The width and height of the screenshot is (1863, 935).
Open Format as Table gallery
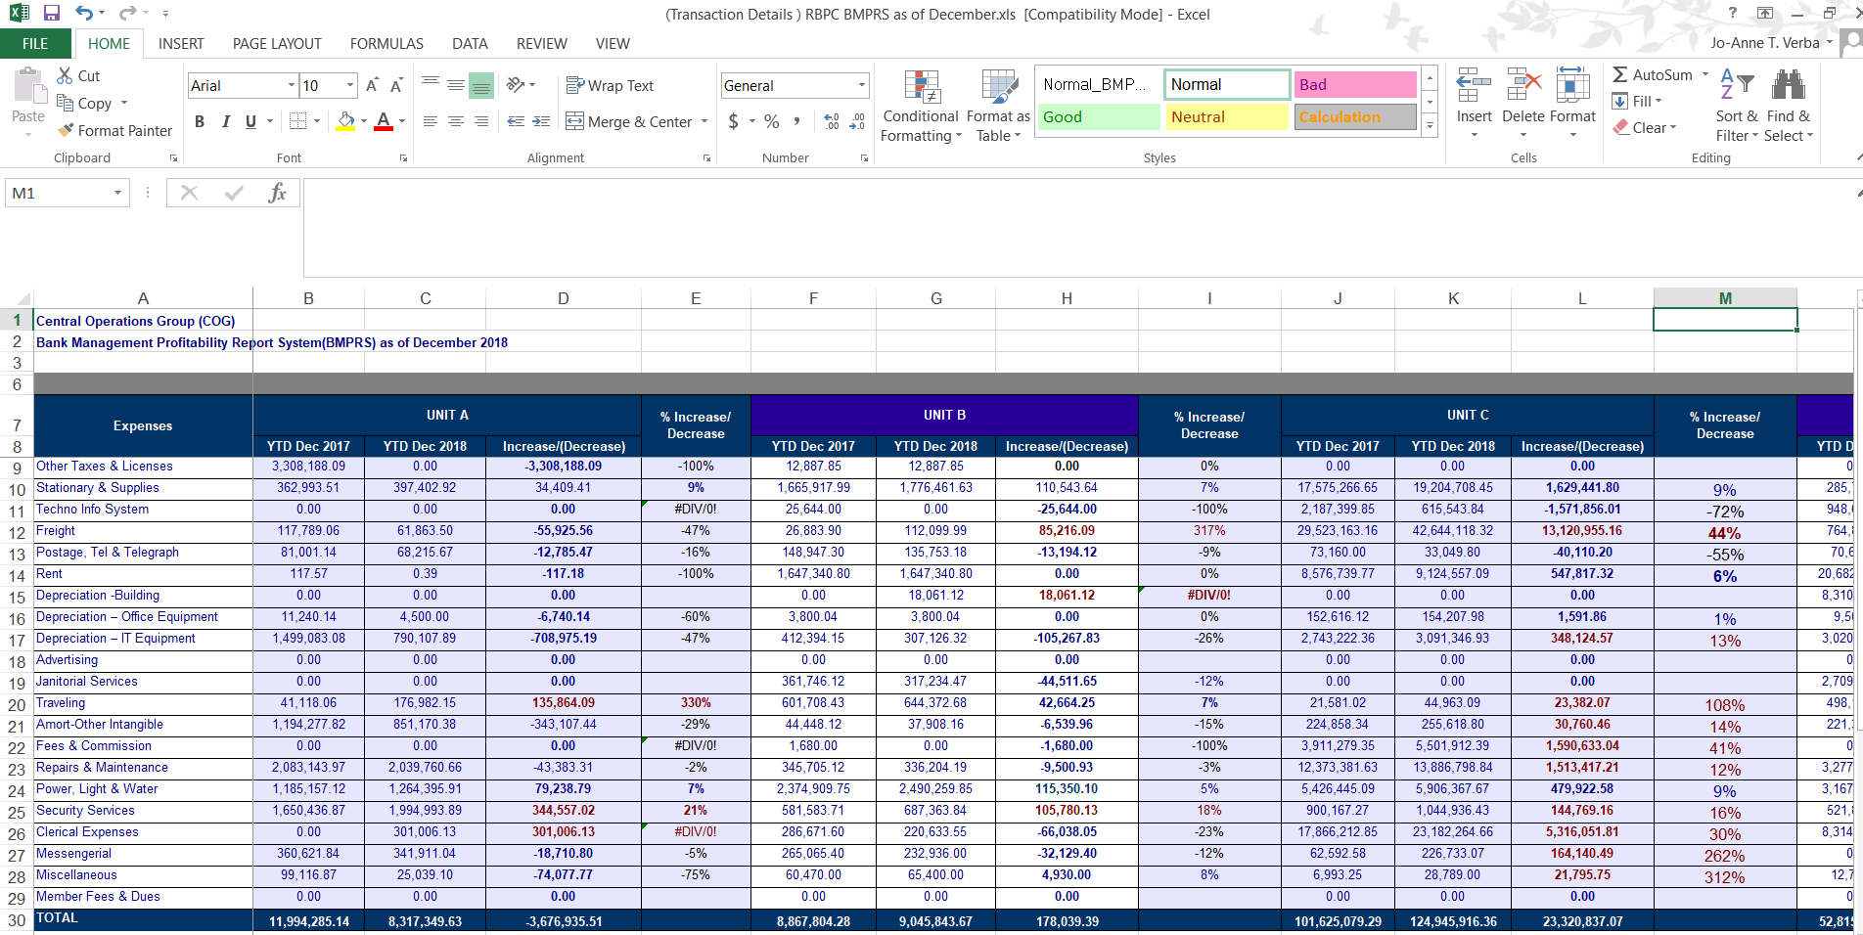pyautogui.click(x=999, y=106)
